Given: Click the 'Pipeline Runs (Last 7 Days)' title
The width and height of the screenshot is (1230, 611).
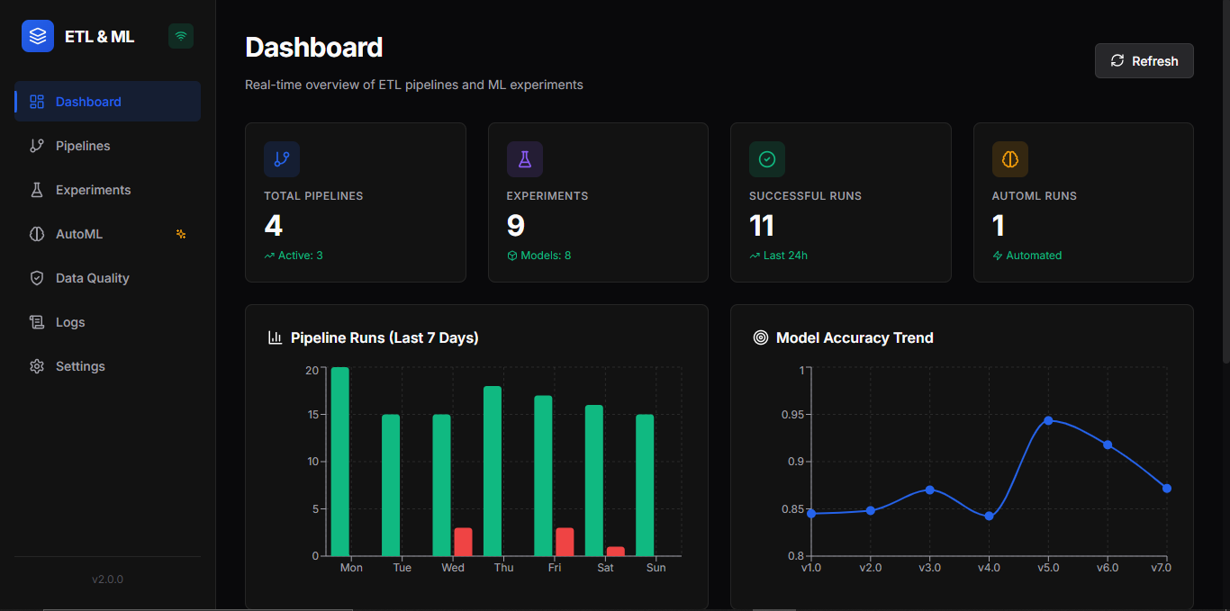Looking at the screenshot, I should (384, 337).
